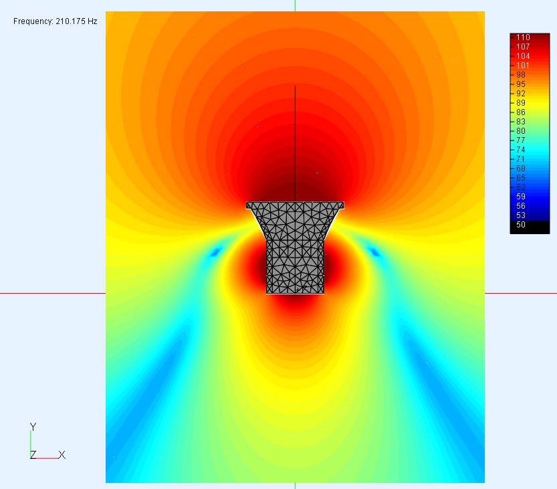The width and height of the screenshot is (557, 489).
Task: Click the Frequency: 210.175 Hz label
Action: 55,21
